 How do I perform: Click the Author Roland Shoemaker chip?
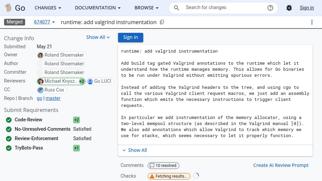pos(61,64)
